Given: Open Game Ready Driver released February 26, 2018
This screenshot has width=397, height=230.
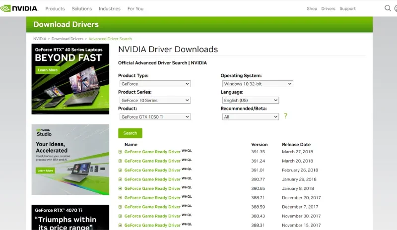Looking at the screenshot, I should (152, 171).
